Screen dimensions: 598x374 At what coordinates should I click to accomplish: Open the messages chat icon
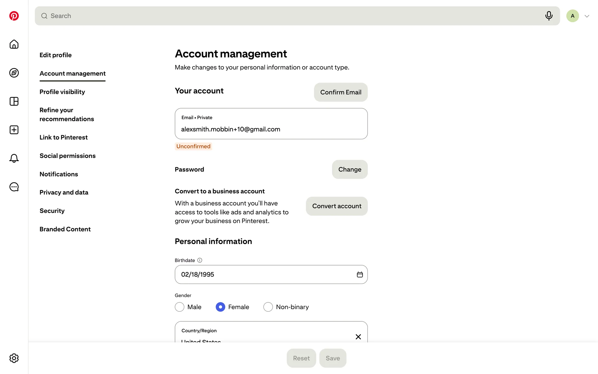(14, 187)
